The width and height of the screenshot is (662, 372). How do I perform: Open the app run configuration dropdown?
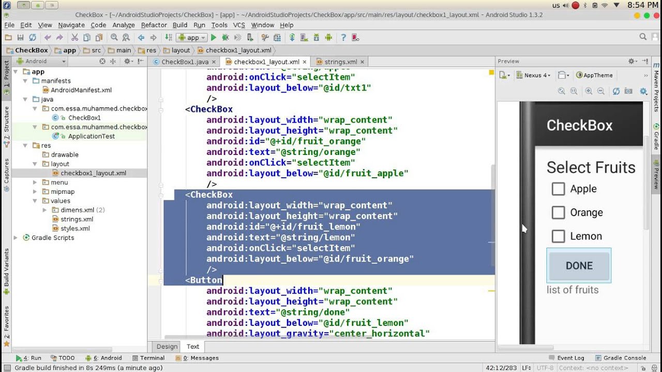pyautogui.click(x=191, y=38)
